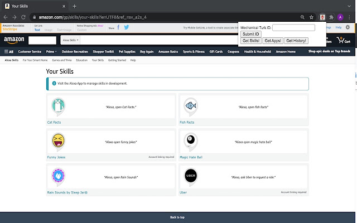Open SiteStripe settings gear icon
This screenshot has width=357, height=223.
coord(348,27)
